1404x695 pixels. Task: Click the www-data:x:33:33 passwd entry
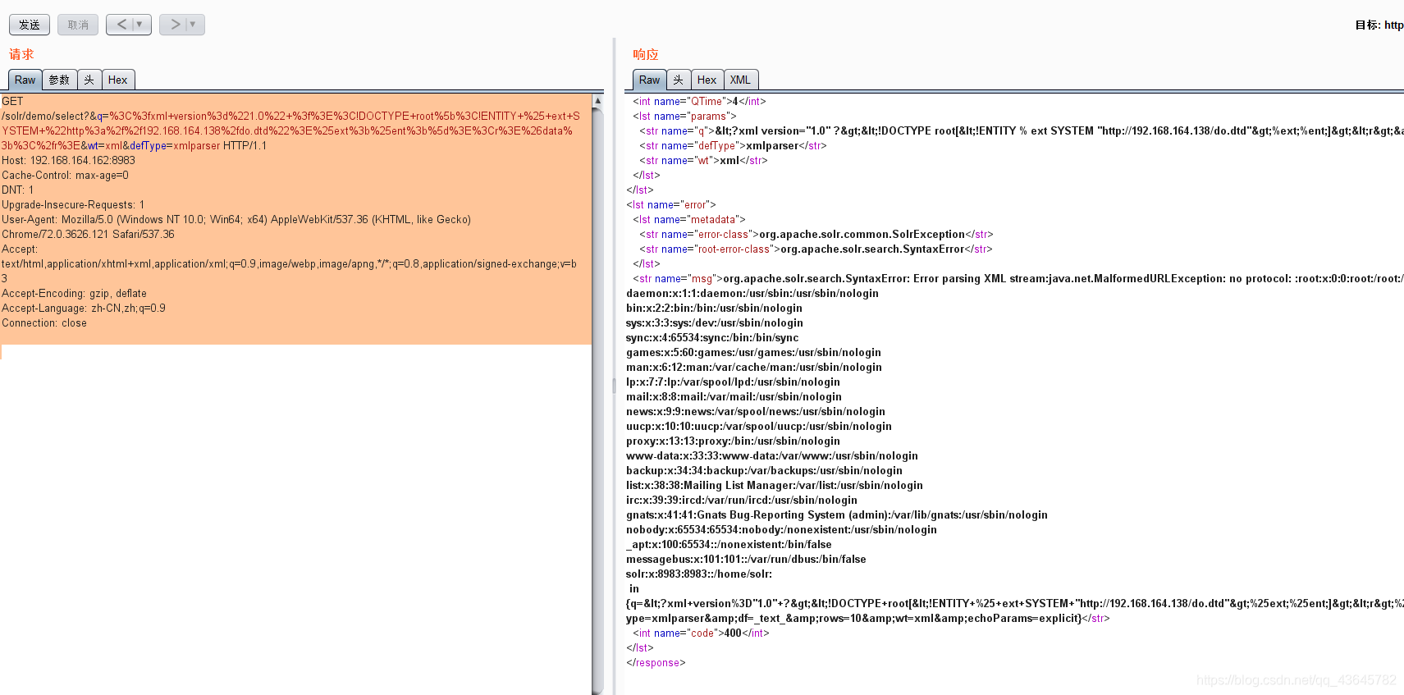(772, 455)
